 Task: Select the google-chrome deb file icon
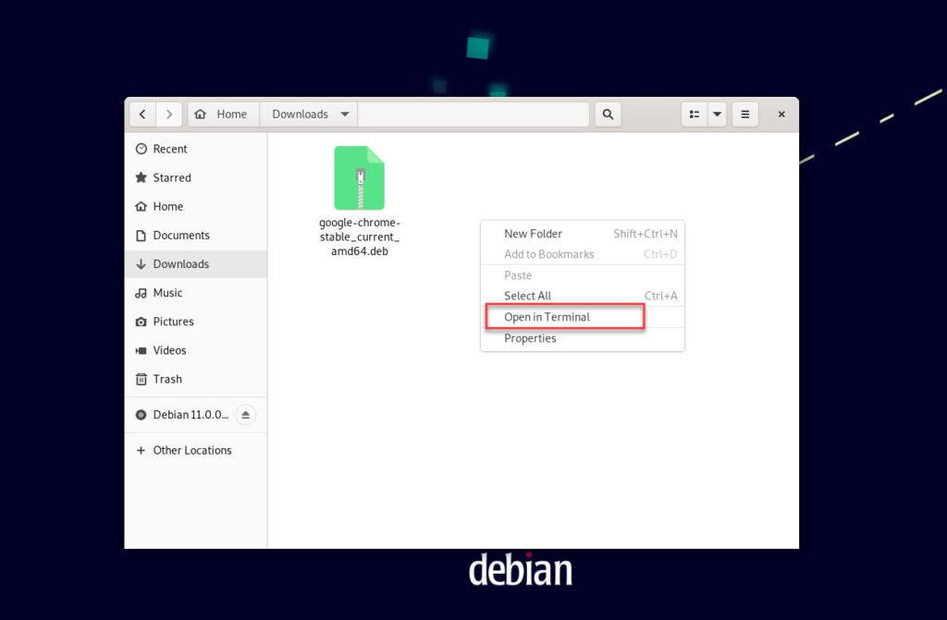tap(360, 178)
